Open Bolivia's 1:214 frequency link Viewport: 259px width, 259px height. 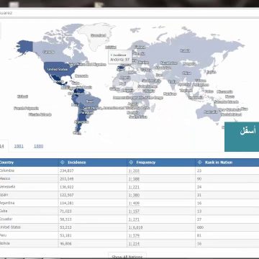[134, 244]
